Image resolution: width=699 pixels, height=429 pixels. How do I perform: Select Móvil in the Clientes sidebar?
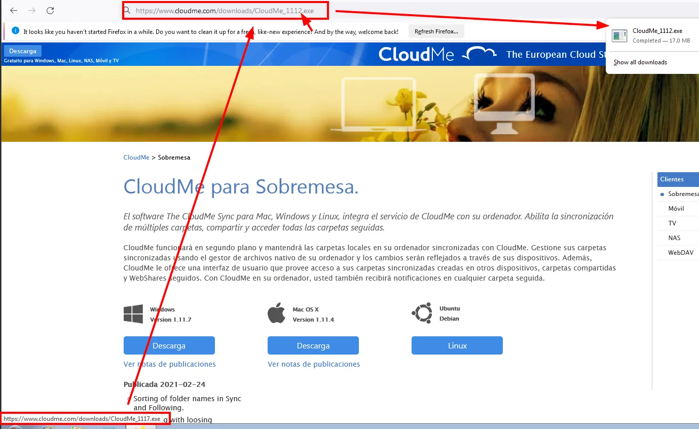coord(676,209)
